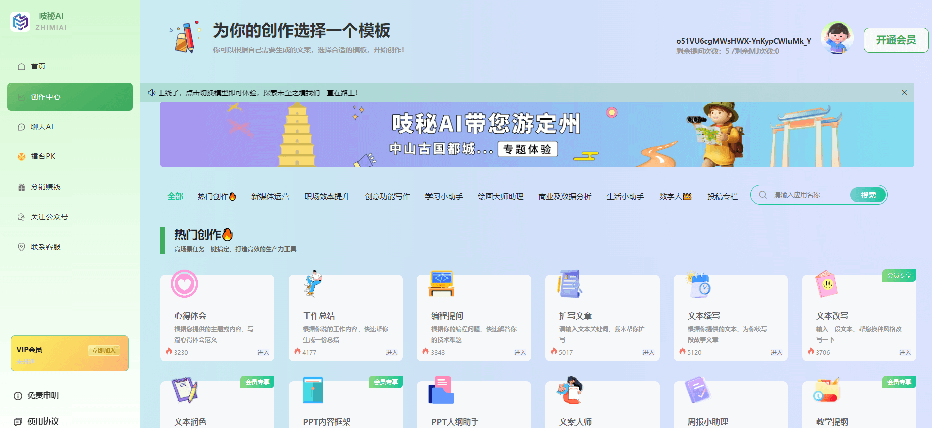The width and height of the screenshot is (932, 428).
Task: Click the username o51VU6cgMWsHWX-YnKypCWluMk_Y
Action: pyautogui.click(x=744, y=41)
